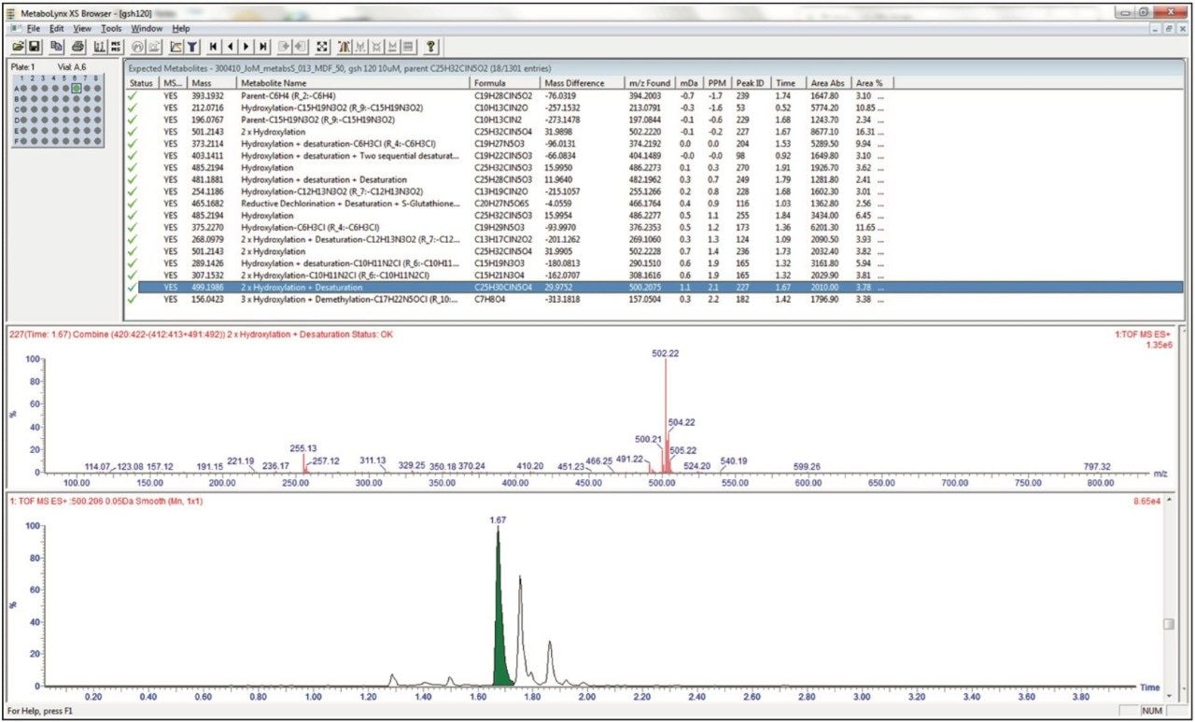Click the 540.19 peak label in spectrum
1195x722 pixels.
(735, 460)
